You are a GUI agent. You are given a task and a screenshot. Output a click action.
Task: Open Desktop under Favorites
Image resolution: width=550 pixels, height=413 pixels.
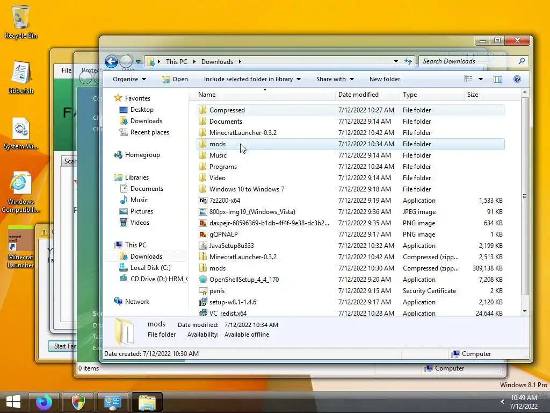pyautogui.click(x=136, y=110)
